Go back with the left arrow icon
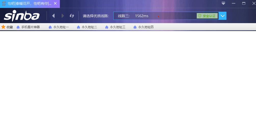Screen dimensions: 256x140 tap(53, 16)
